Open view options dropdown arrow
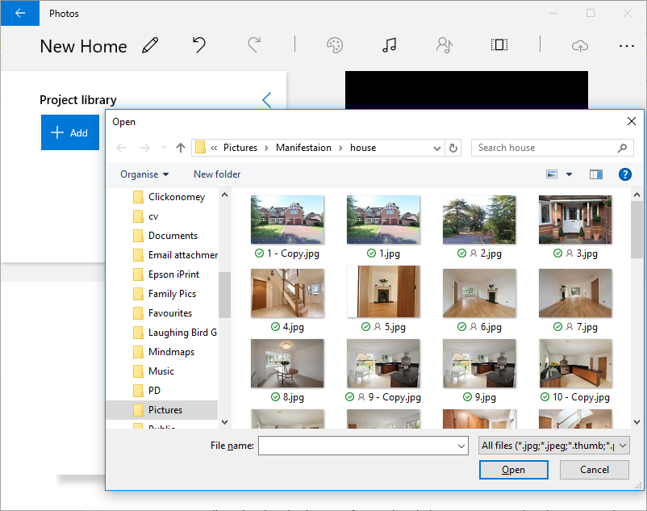This screenshot has height=511, width=647. (569, 174)
